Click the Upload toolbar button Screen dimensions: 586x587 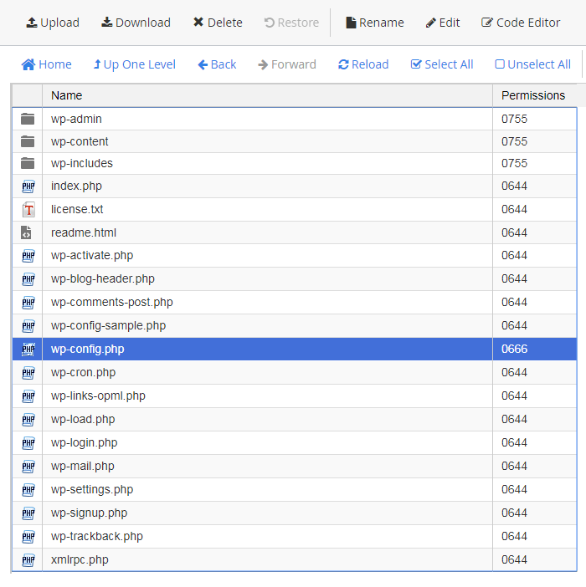tap(53, 23)
